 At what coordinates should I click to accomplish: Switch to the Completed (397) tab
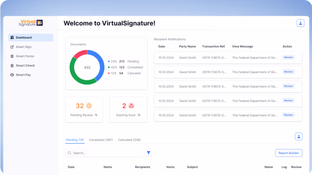(101, 140)
